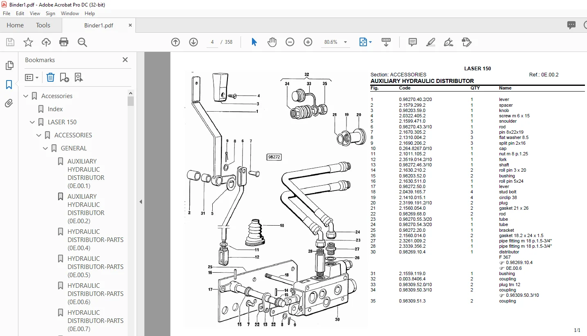This screenshot has width=587, height=336.
Task: Go to the next page
Action: 193,42
